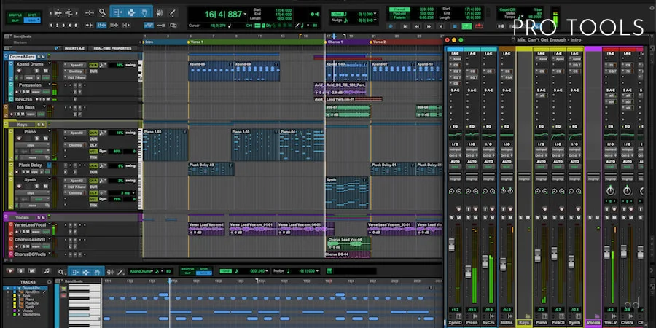Select the Scrubber speaker tool
The image size is (656, 328).
160,12
